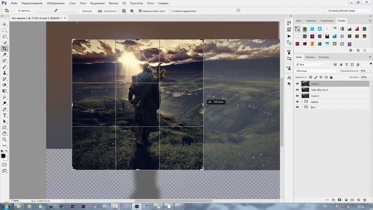Image resolution: width=373 pixels, height=210 pixels.
Task: Open the Layers panel options menu
Action: (370, 57)
